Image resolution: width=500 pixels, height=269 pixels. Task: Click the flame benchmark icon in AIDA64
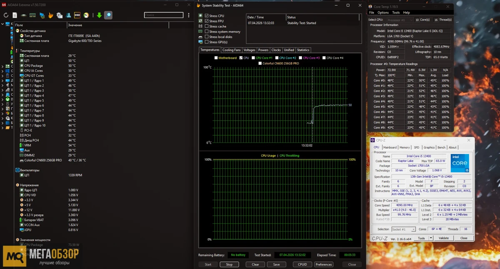click(x=50, y=15)
